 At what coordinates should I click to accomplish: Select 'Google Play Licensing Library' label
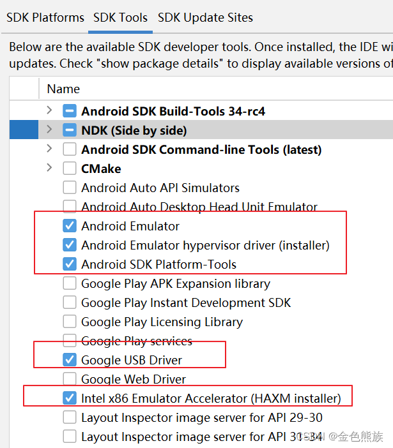(x=162, y=322)
